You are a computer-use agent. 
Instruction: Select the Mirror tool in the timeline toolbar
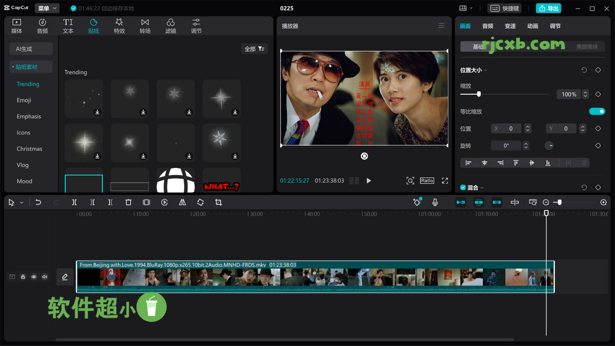tap(182, 202)
